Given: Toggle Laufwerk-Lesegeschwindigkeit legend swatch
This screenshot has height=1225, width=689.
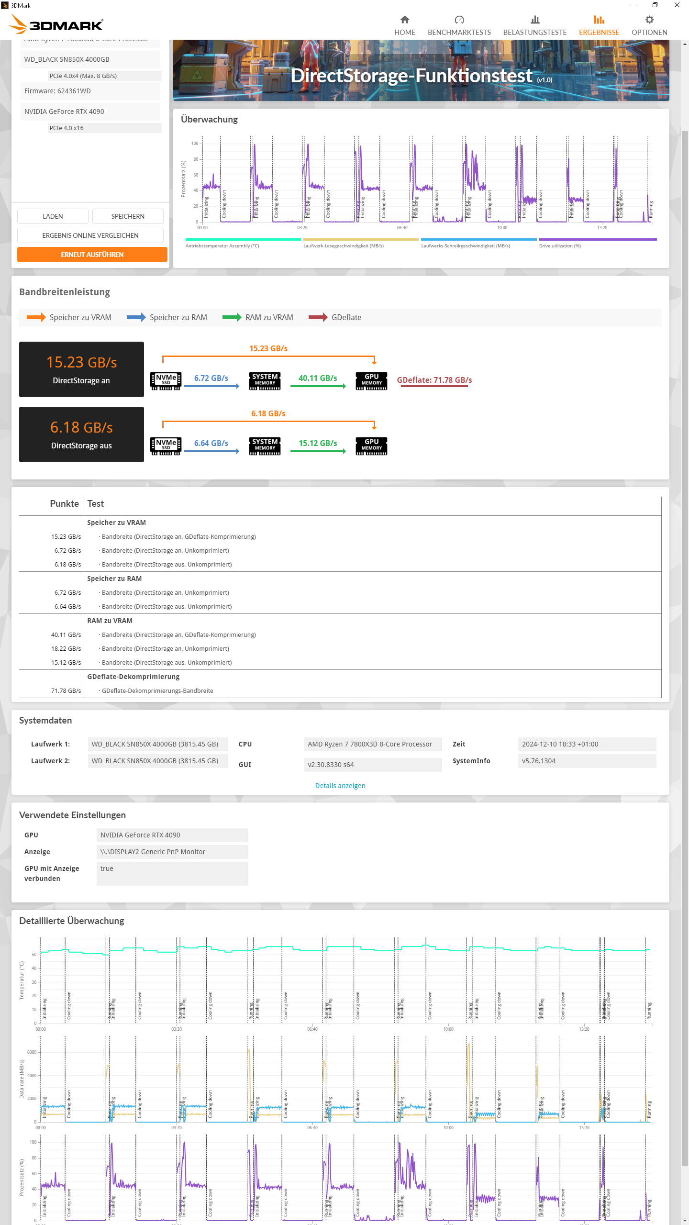Looking at the screenshot, I should pos(361,239).
